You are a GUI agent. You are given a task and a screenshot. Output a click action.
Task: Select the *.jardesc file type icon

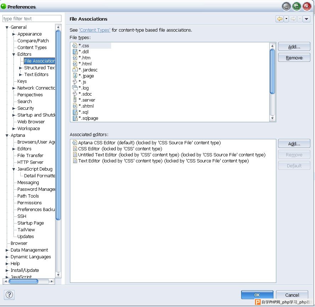tap(75, 70)
